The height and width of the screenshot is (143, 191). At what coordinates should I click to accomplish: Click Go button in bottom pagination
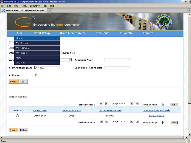click(x=174, y=122)
